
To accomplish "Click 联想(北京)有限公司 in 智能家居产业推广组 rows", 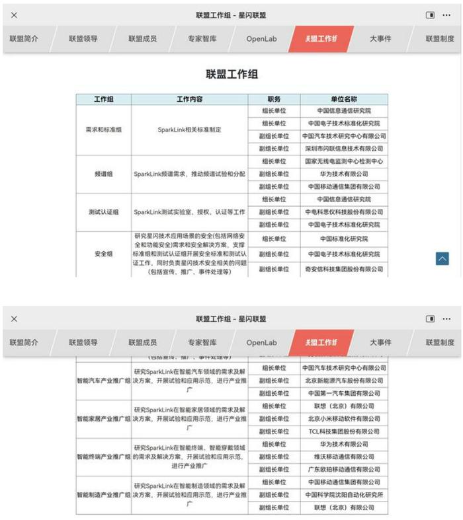I will tap(344, 406).
